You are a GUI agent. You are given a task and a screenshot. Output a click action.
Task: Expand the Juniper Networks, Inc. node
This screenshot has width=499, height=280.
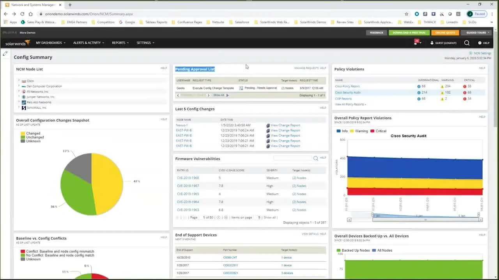[19, 96]
